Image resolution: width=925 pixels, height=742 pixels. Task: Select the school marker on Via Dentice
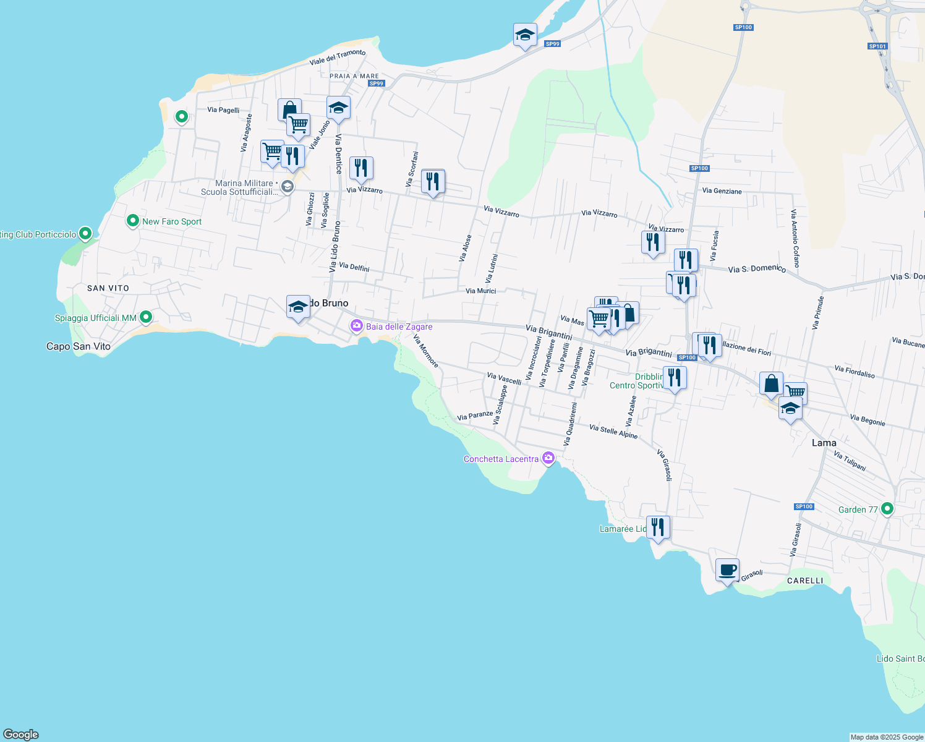[338, 109]
